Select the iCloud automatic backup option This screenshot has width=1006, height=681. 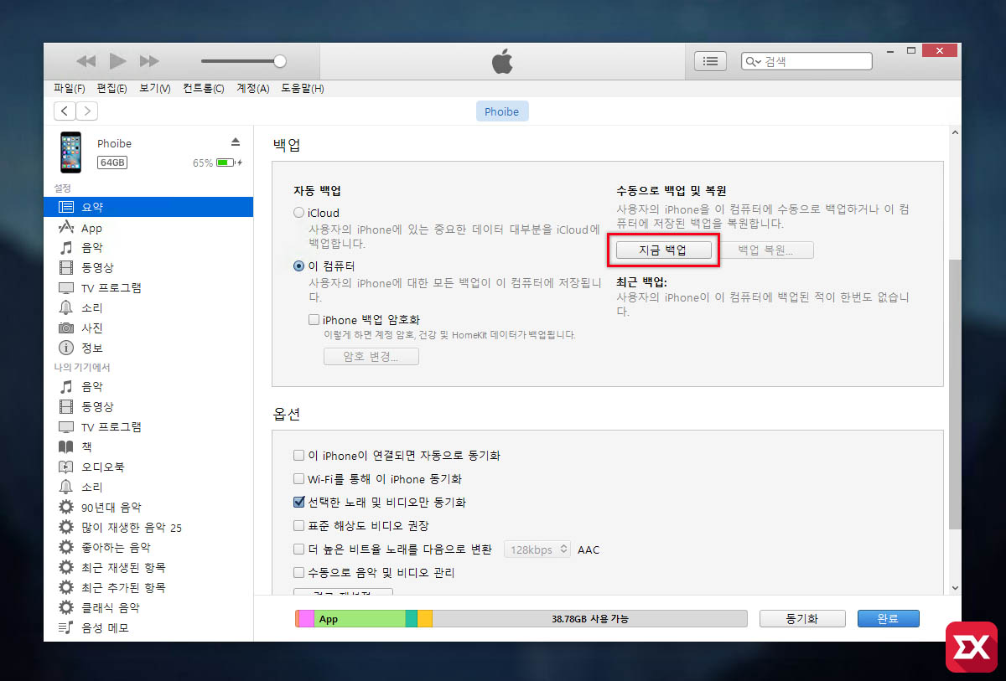299,214
